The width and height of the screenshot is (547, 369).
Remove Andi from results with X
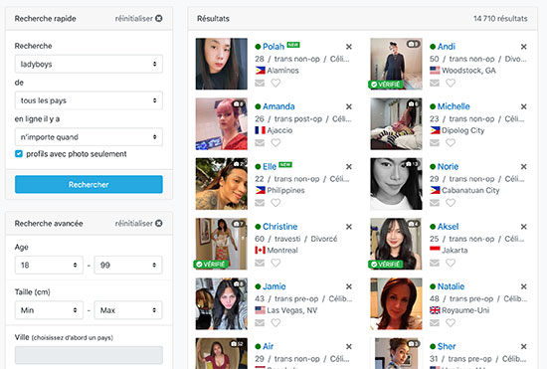click(x=523, y=47)
